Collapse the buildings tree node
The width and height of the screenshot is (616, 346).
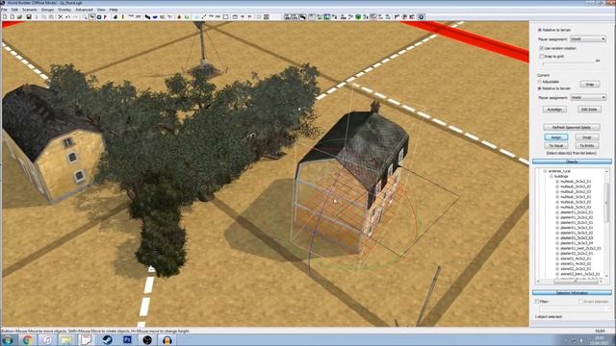[552, 177]
